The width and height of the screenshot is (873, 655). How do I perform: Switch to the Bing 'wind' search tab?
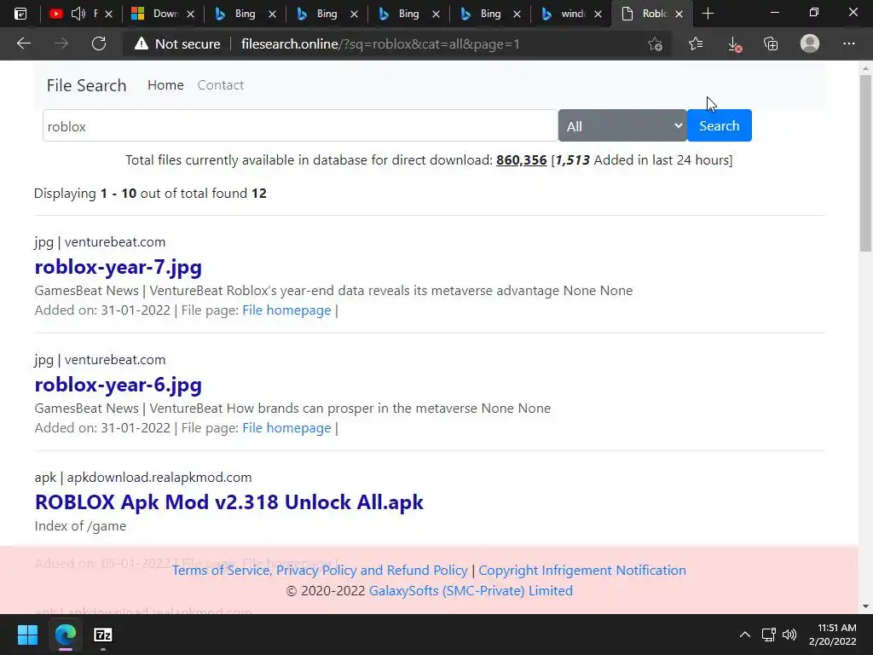571,14
